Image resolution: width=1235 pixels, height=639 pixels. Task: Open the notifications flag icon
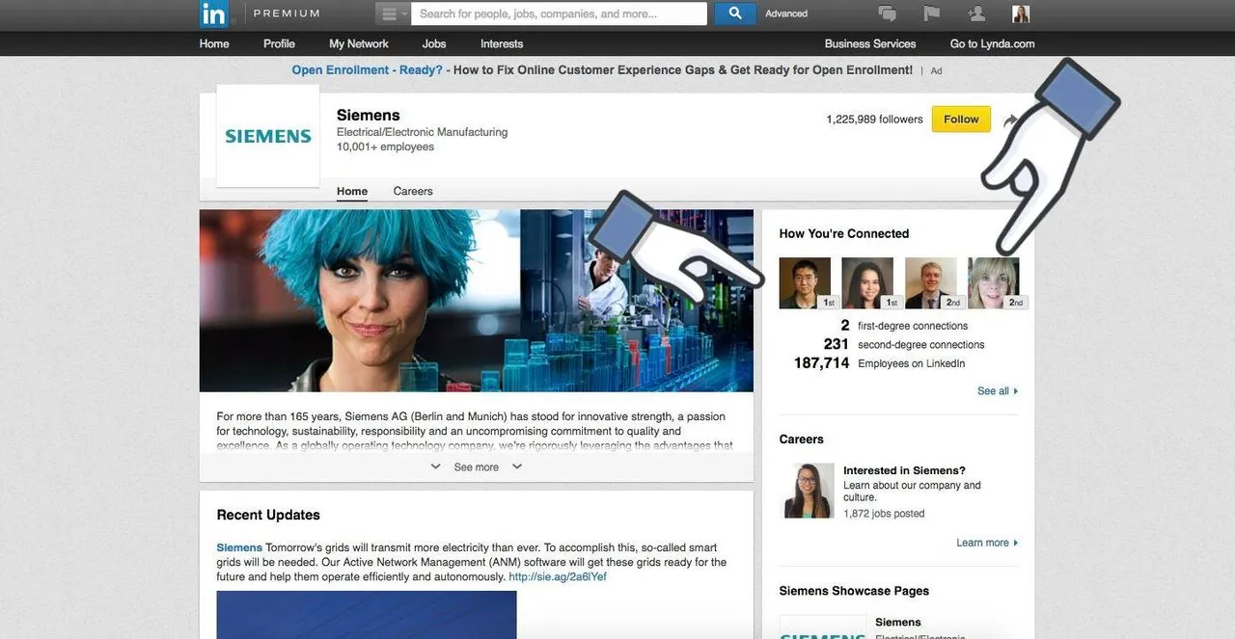[931, 13]
